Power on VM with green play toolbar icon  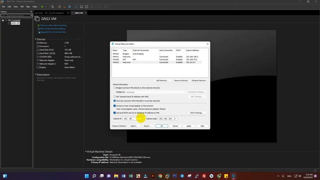pos(42,6)
